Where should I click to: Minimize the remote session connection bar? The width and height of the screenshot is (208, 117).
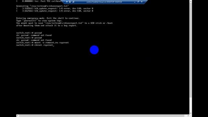(x=135, y=2)
